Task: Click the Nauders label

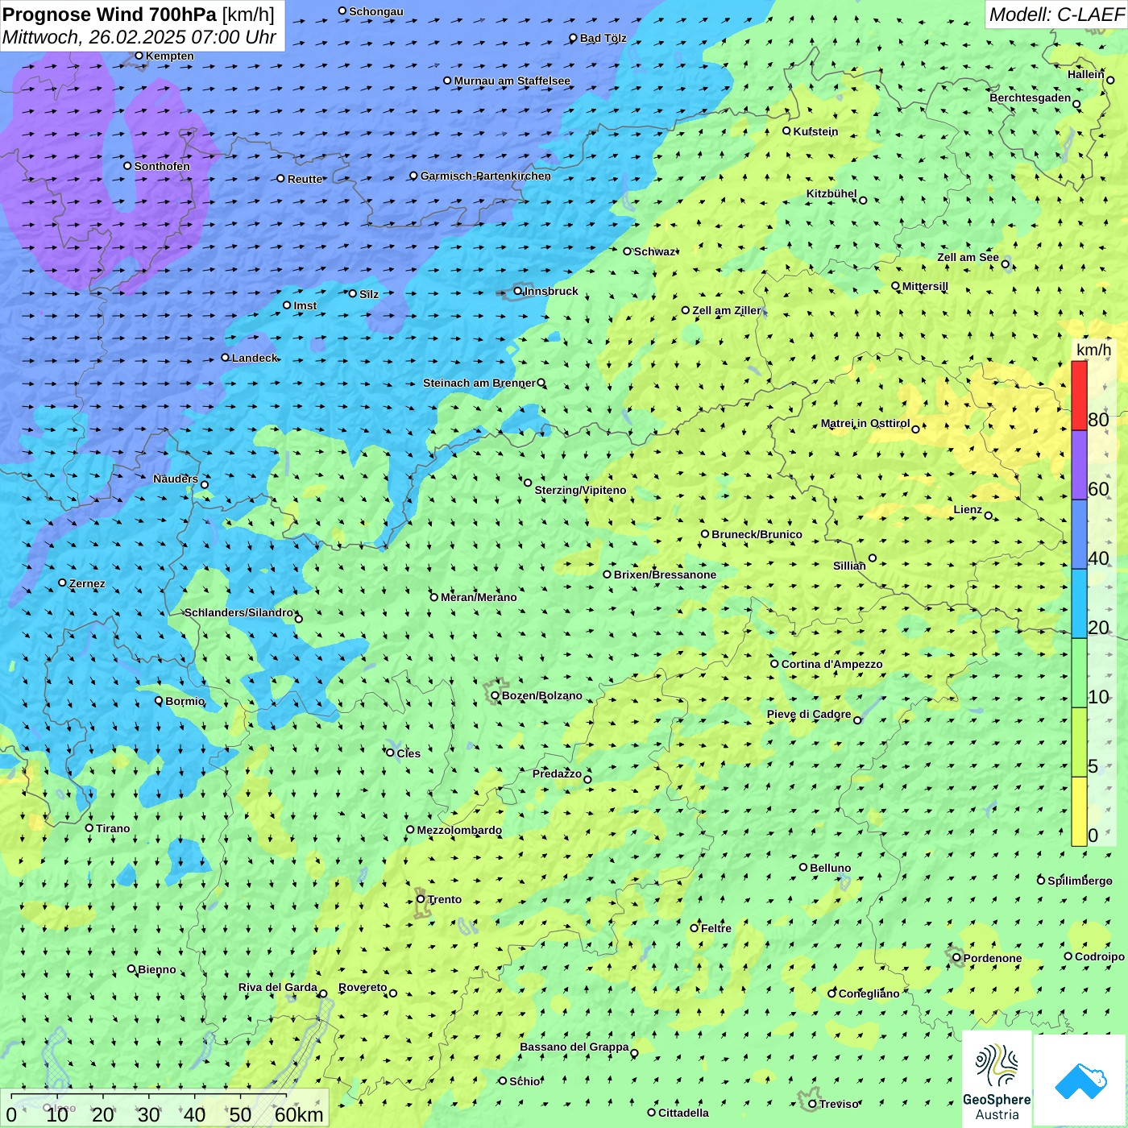Action: (x=176, y=479)
